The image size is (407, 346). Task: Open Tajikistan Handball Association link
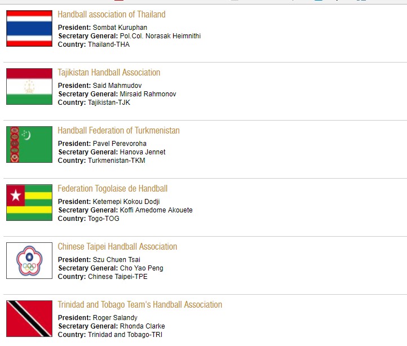109,73
